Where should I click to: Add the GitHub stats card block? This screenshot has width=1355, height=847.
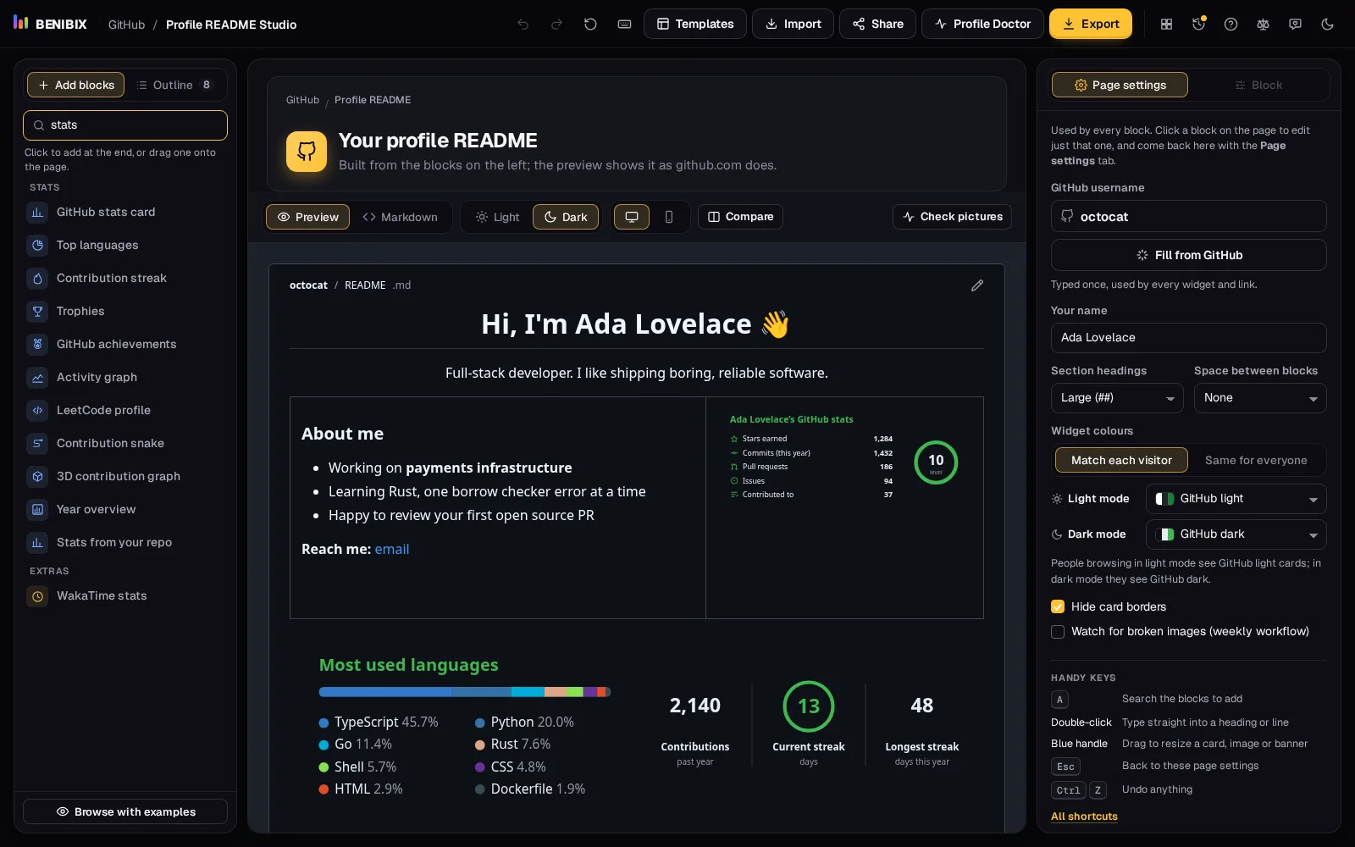(x=125, y=212)
